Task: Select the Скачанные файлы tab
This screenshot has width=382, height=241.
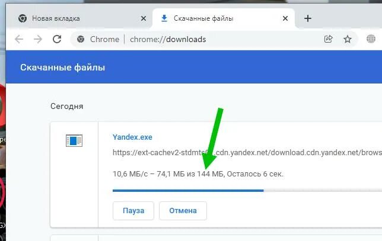Action: [224, 18]
